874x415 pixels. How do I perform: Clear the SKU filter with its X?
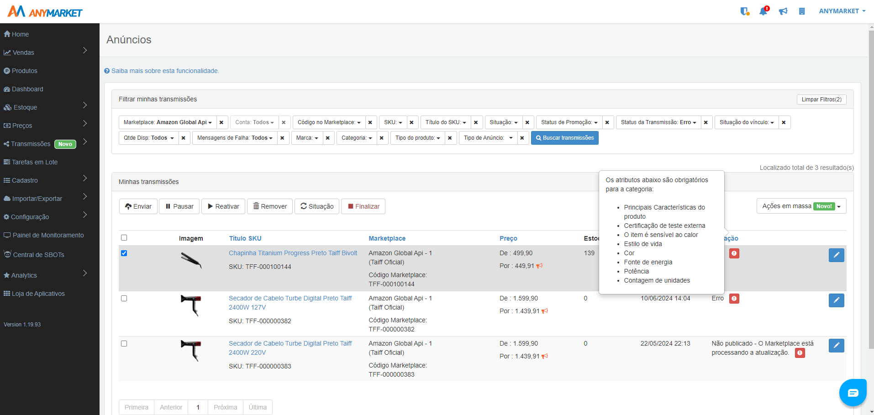(411, 122)
